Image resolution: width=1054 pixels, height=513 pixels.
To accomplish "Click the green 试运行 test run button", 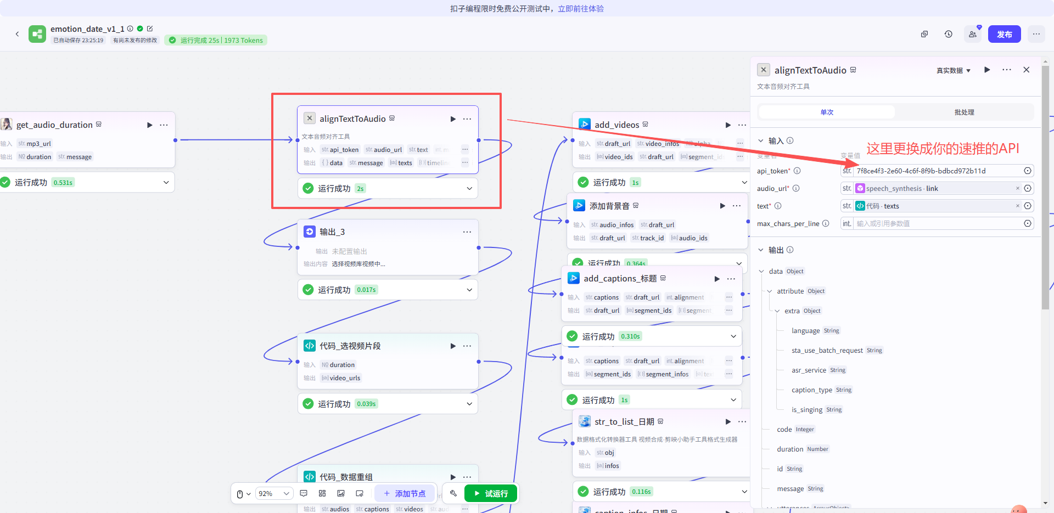I will coord(491,493).
